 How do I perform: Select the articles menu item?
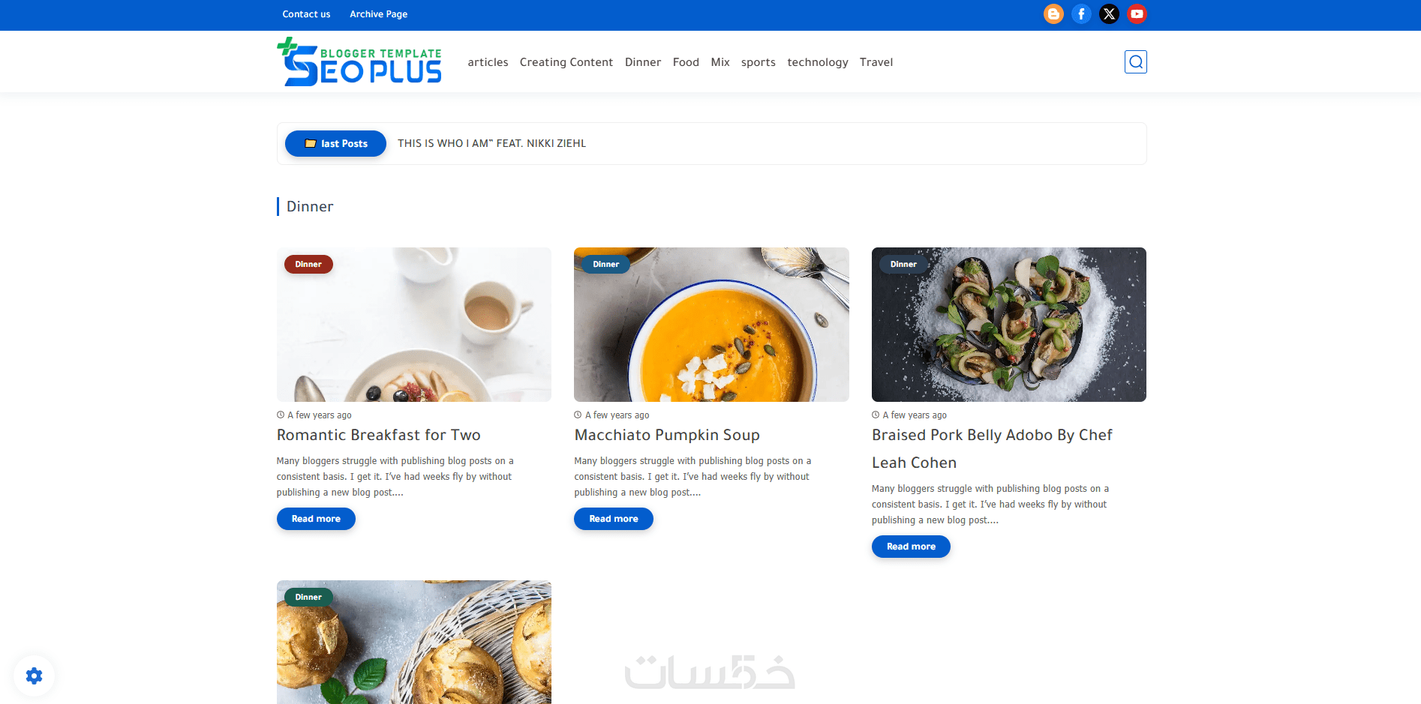click(x=488, y=62)
